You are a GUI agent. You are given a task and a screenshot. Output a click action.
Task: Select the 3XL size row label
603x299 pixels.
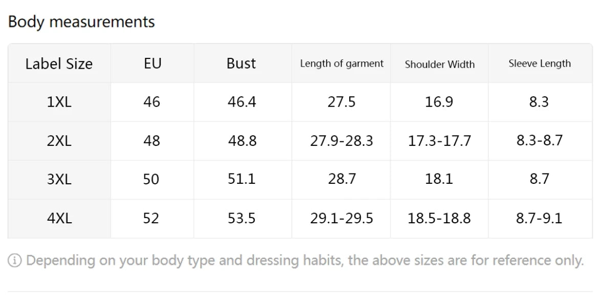[59, 179]
